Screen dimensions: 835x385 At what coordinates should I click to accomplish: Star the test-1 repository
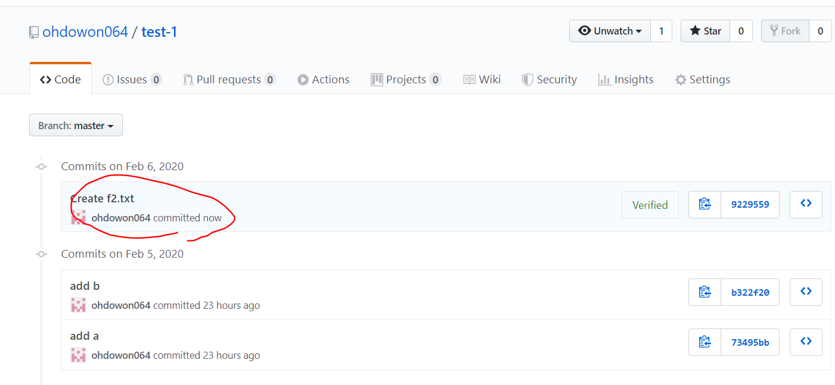click(705, 31)
